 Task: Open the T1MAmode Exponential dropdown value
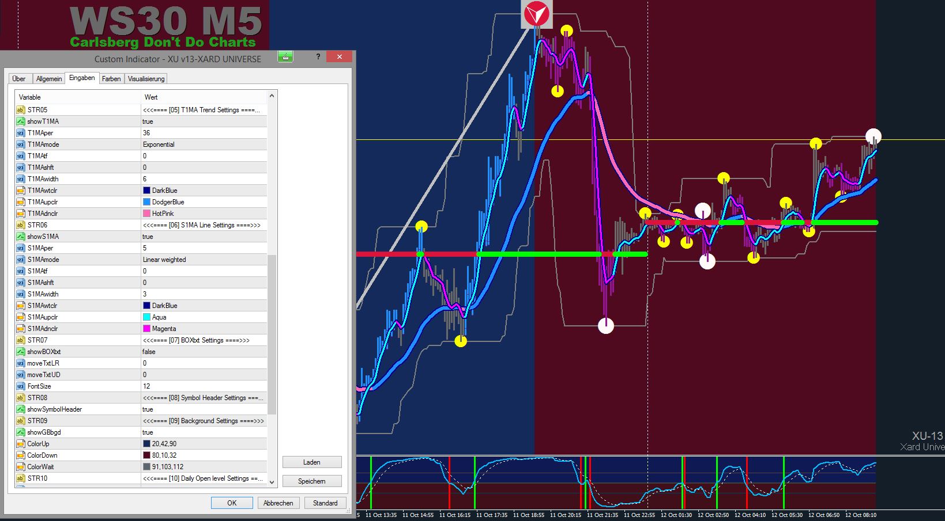point(204,144)
